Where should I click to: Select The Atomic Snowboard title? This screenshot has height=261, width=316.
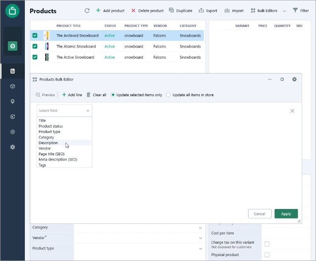coord(76,46)
